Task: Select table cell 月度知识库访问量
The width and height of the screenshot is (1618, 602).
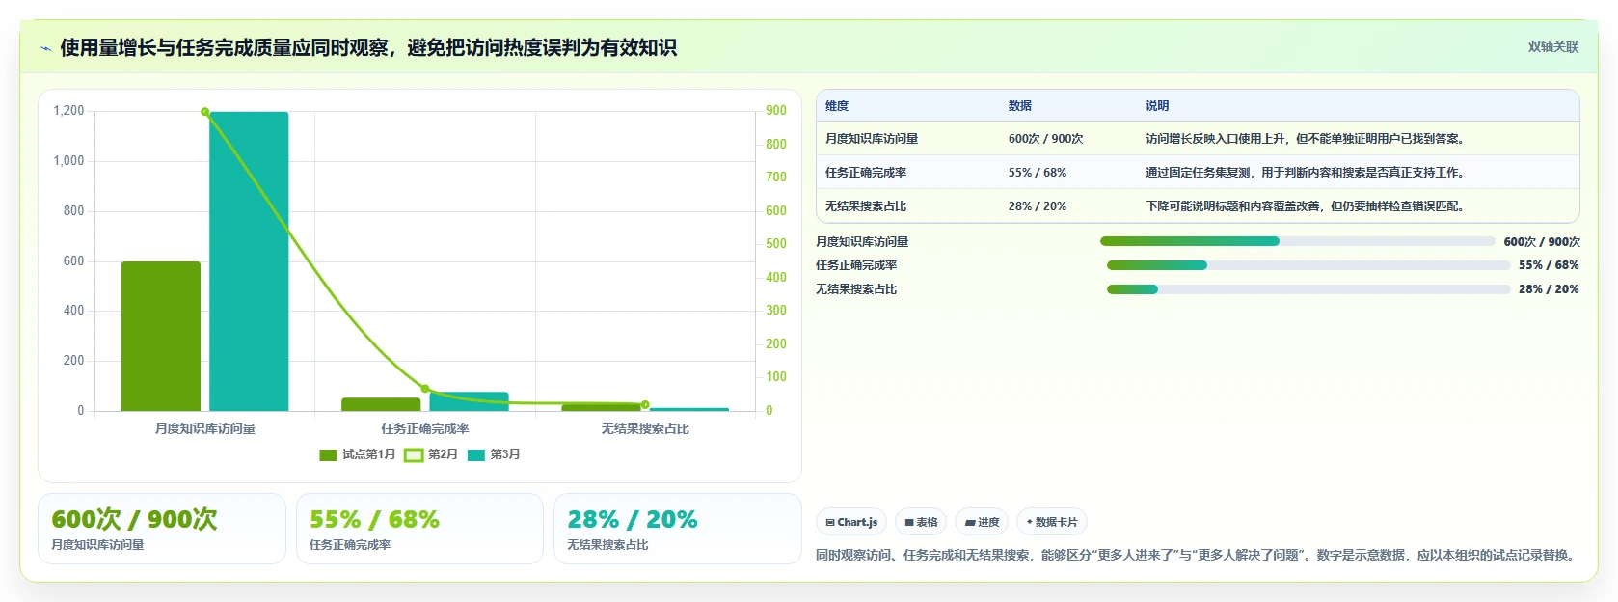Action: coord(872,139)
